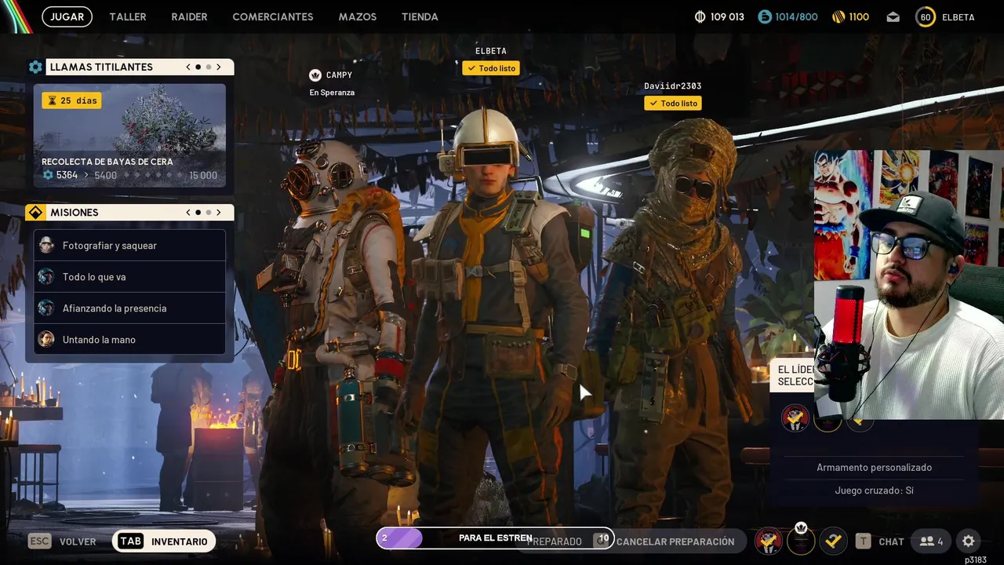Open the level 60 profile badge
Viewport: 1004px width, 565px height.
(x=926, y=16)
